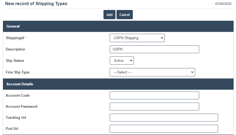
Task: Click into the Account Code text box
Action: pos(154,96)
